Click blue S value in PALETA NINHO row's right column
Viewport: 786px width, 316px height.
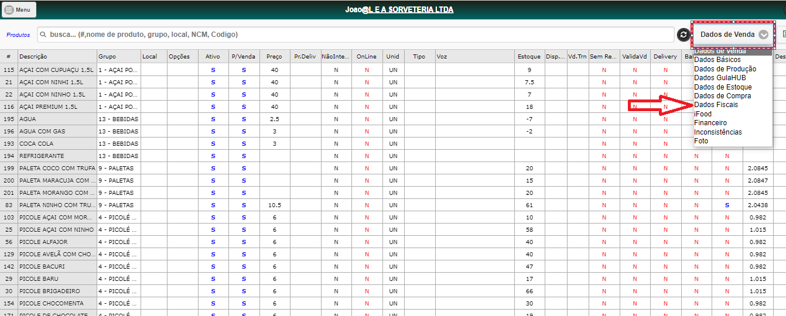tap(727, 205)
